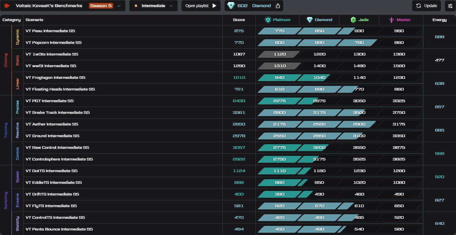Open the benchmark selector chevron beside Season 5

[x=119, y=6]
